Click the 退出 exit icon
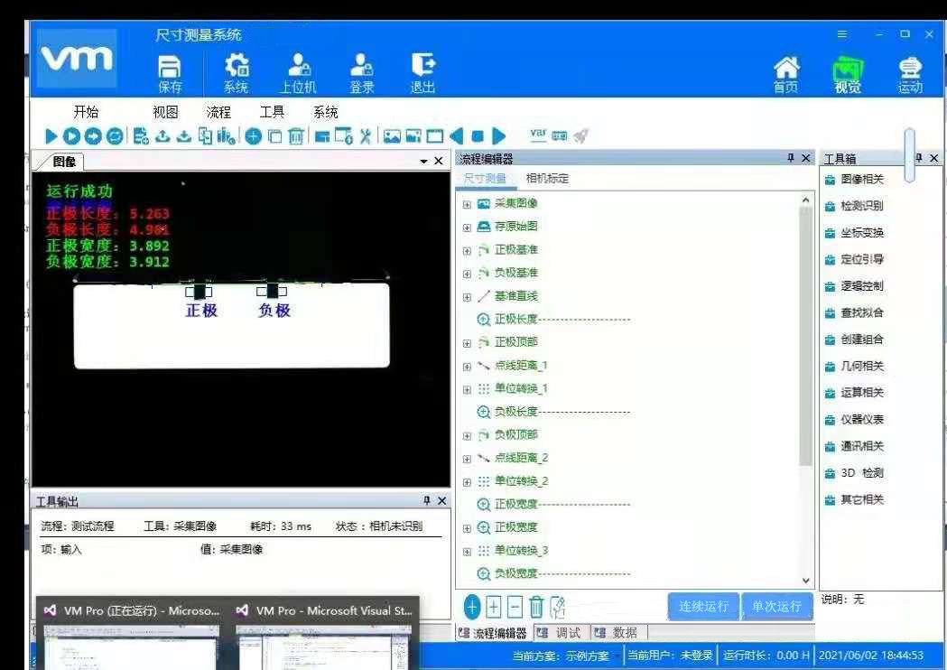947x670 pixels. (x=422, y=74)
